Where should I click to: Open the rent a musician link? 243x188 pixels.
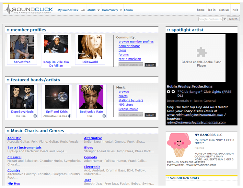(x=130, y=59)
